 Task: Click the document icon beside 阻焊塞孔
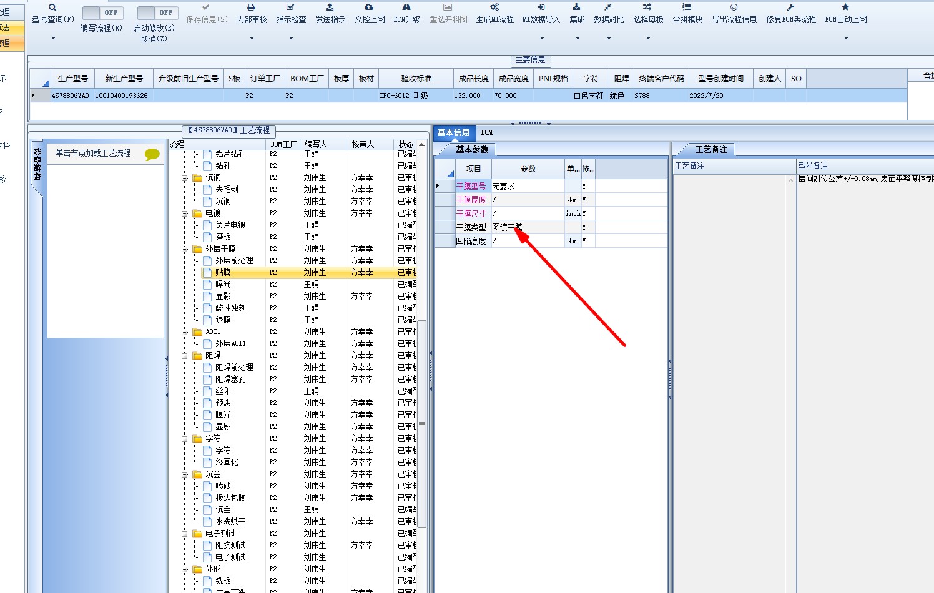pos(208,380)
